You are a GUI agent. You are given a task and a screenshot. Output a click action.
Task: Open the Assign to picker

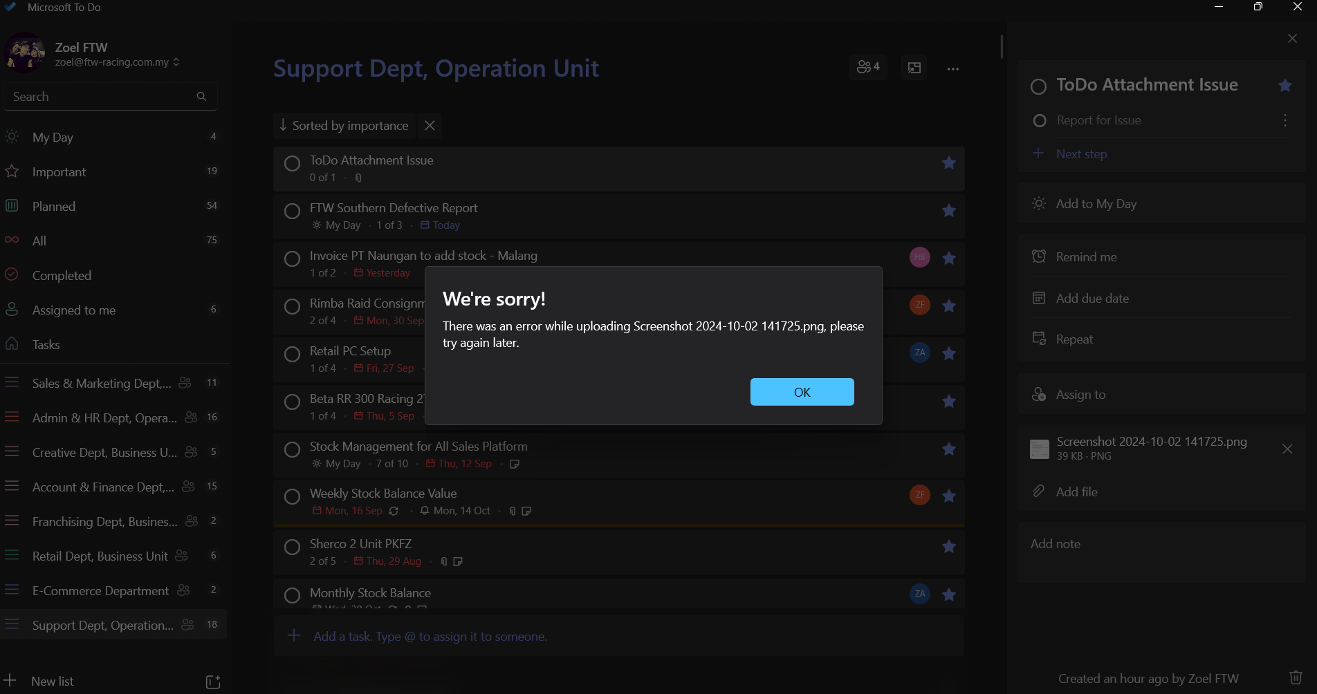pos(1161,395)
